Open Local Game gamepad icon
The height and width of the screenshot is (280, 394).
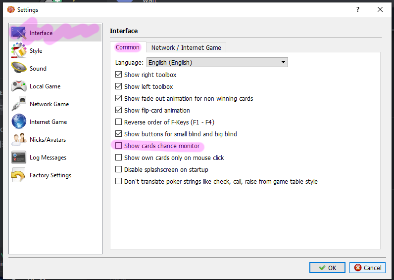coord(19,86)
